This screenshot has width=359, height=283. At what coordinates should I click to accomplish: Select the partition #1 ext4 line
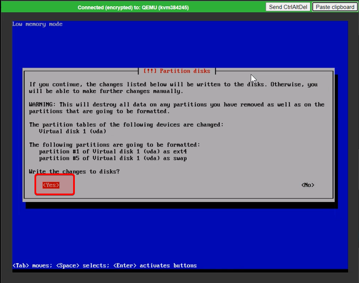113,152
